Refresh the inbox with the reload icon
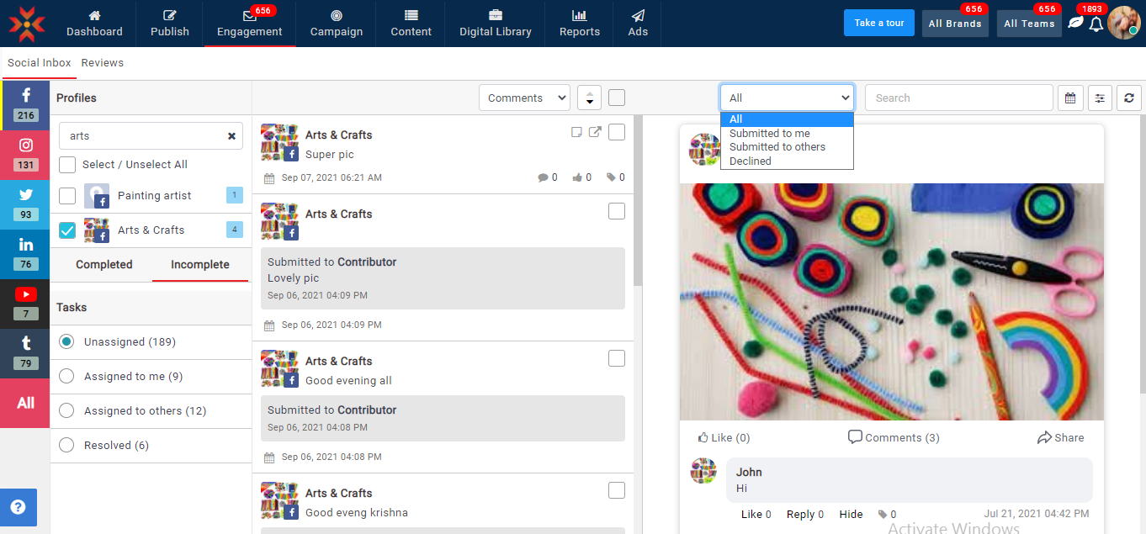Screen dimensions: 1146x534 click(1129, 98)
